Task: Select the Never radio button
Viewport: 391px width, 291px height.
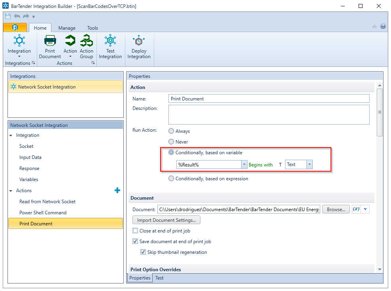Action: 171,142
